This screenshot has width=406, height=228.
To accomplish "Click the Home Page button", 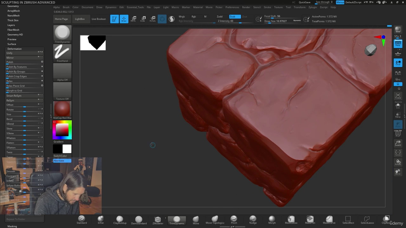I will [x=61, y=19].
